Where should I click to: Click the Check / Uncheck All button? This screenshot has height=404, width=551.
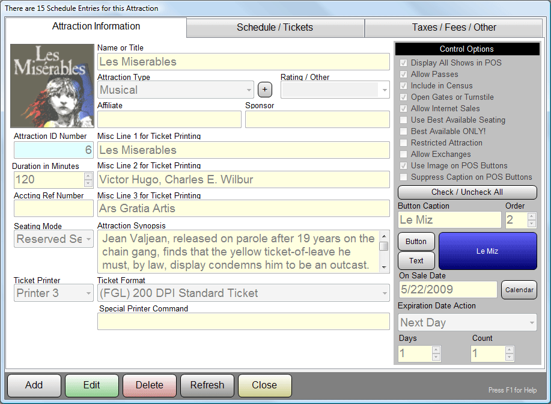[467, 192]
